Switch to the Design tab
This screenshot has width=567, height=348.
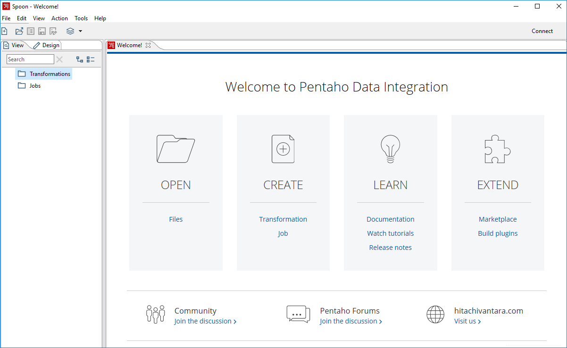point(47,45)
